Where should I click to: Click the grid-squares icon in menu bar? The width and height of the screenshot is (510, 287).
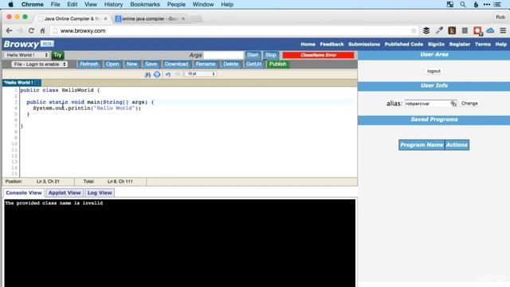click(450, 5)
